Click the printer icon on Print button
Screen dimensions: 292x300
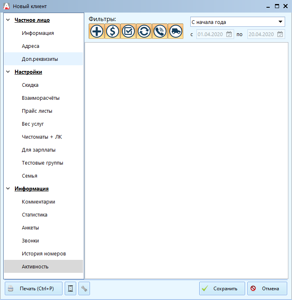click(x=11, y=288)
